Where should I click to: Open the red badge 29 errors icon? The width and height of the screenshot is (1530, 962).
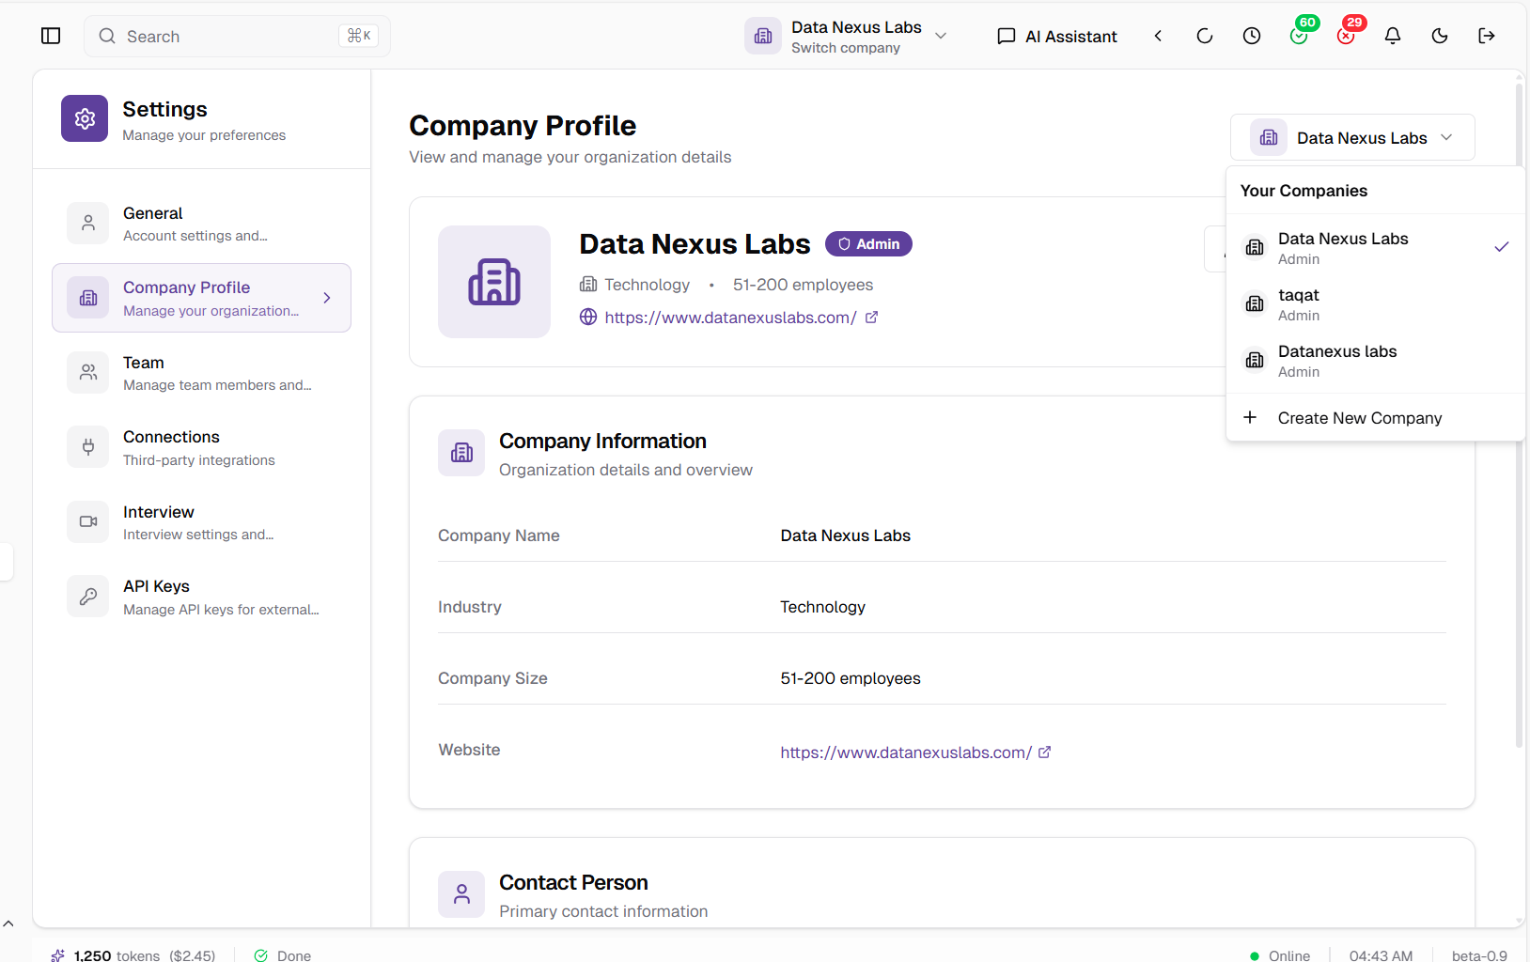point(1346,36)
